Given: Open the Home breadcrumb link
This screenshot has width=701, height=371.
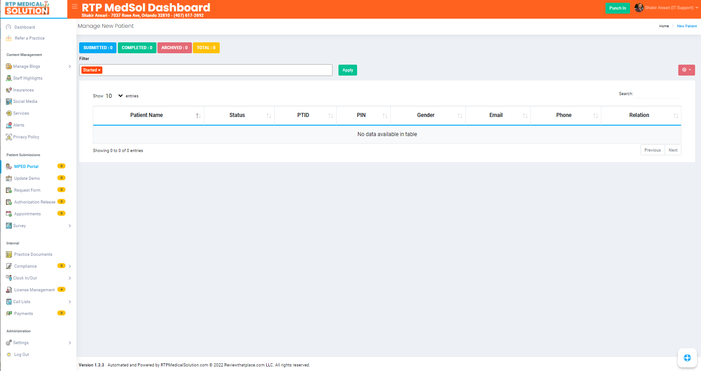Looking at the screenshot, I should click(664, 26).
